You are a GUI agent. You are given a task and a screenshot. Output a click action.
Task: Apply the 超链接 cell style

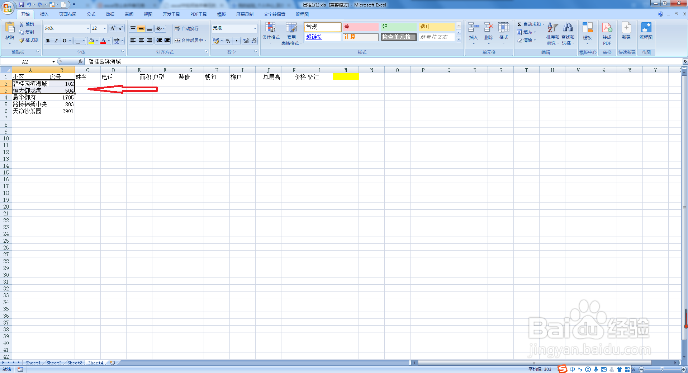point(322,37)
